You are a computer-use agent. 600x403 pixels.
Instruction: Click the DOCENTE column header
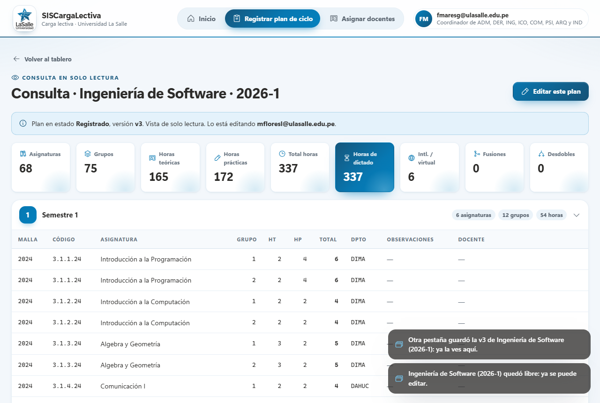472,239
